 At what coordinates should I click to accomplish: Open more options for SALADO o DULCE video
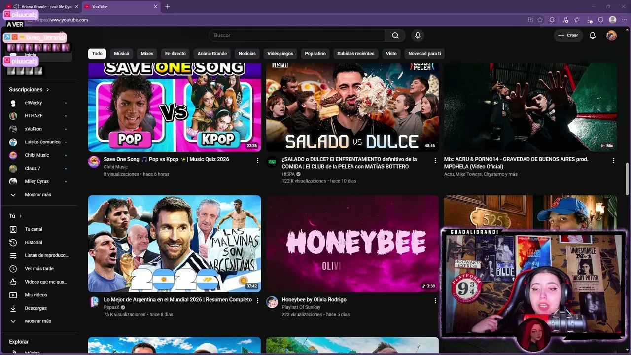[435, 160]
